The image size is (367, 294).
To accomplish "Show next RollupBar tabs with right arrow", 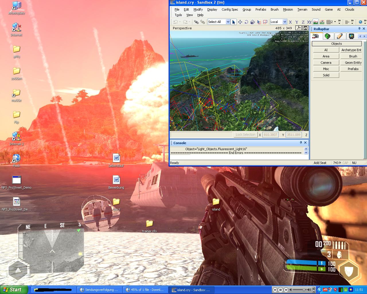I will point(364,36).
